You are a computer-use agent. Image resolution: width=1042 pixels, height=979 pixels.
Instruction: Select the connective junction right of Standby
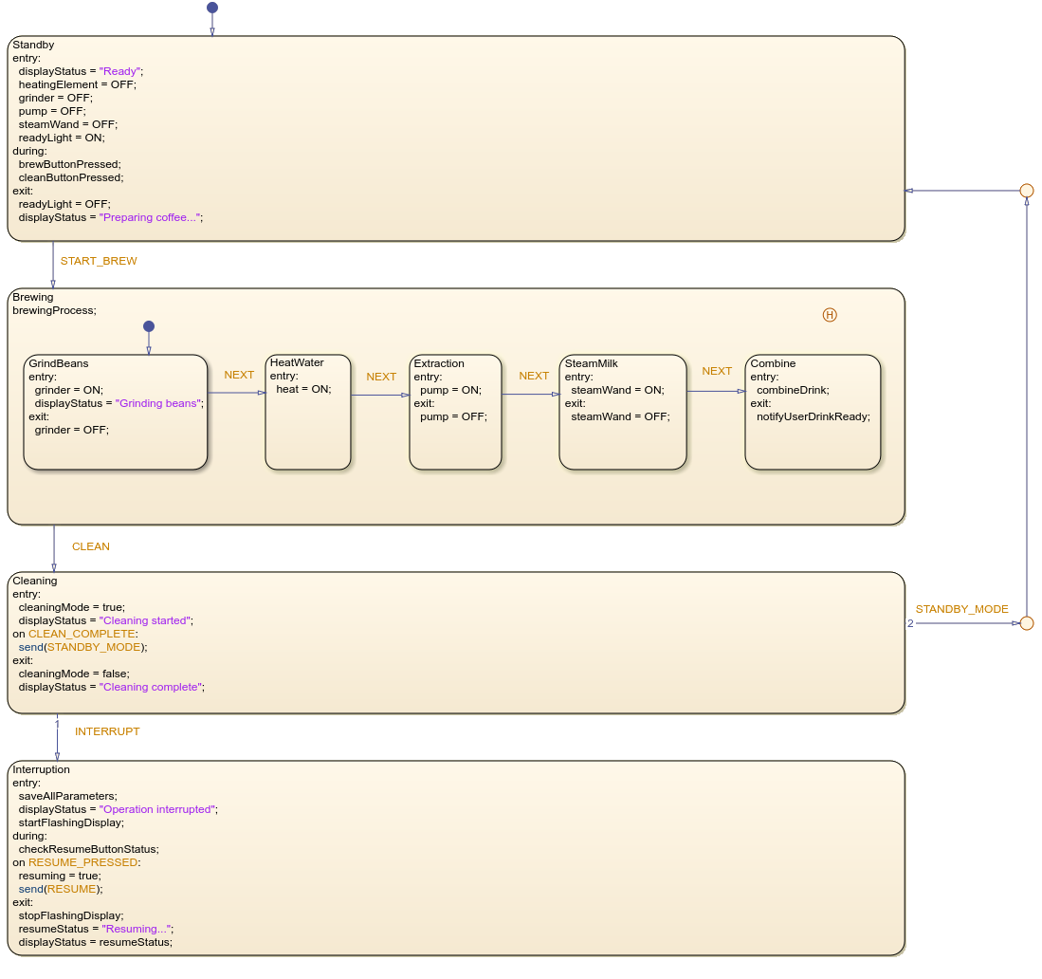pyautogui.click(x=1027, y=190)
